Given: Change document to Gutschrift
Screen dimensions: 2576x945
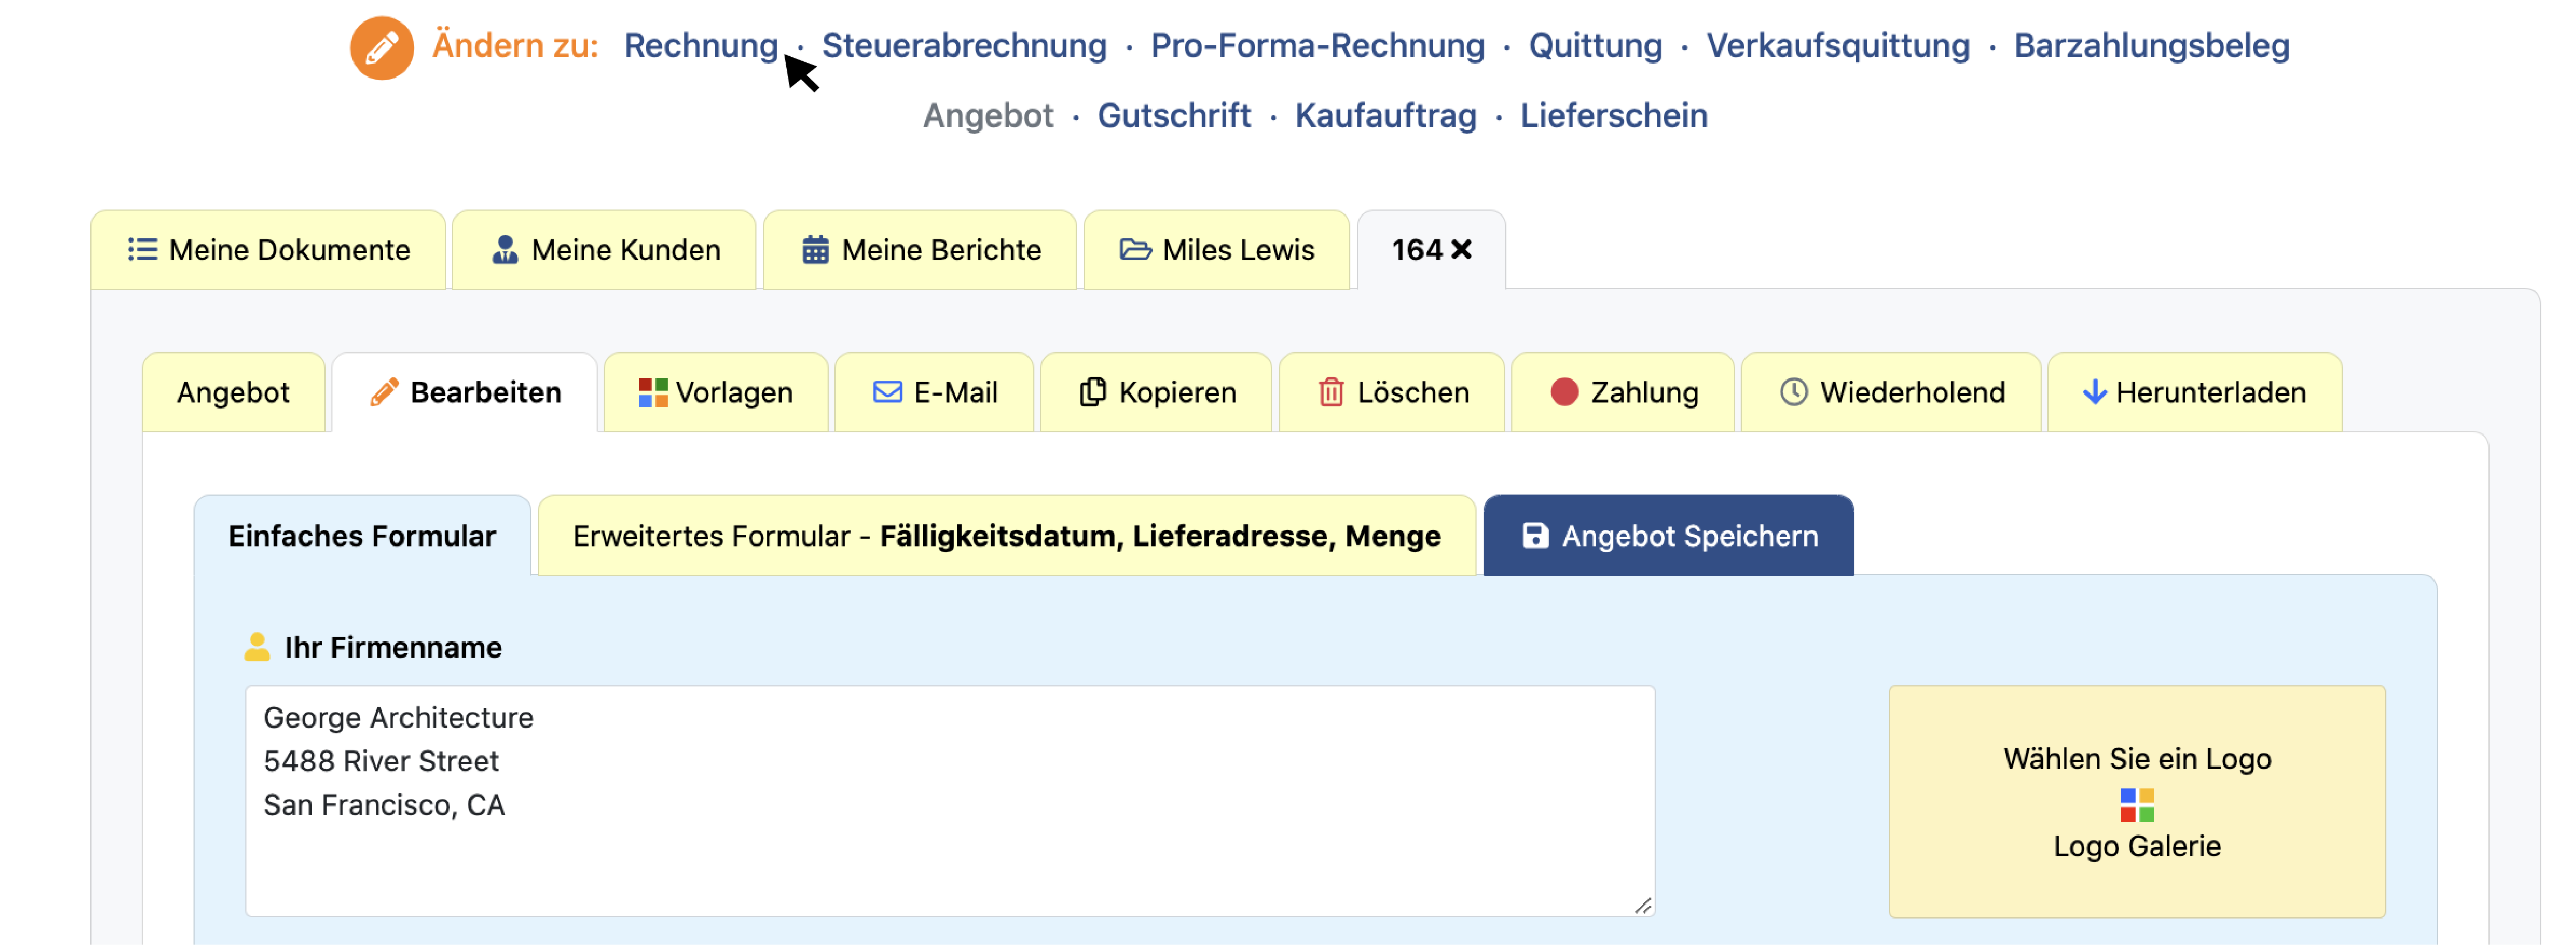Looking at the screenshot, I should coord(1174,116).
